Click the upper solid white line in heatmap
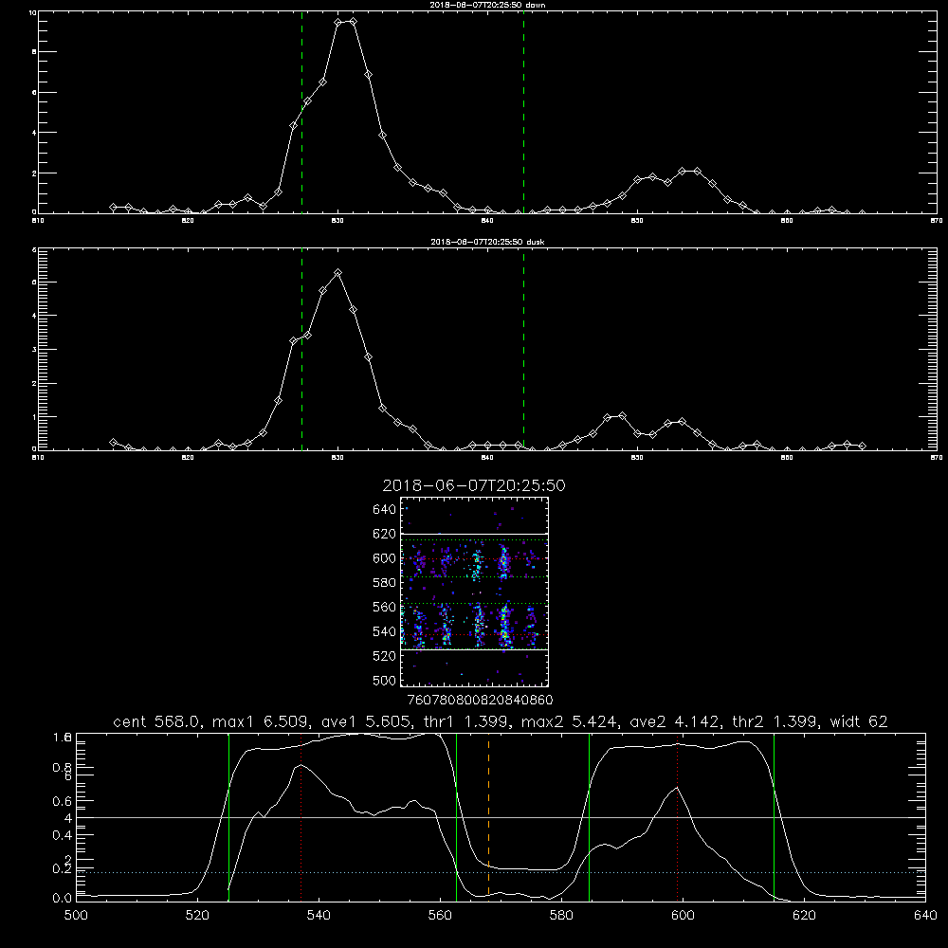 pyautogui.click(x=474, y=535)
